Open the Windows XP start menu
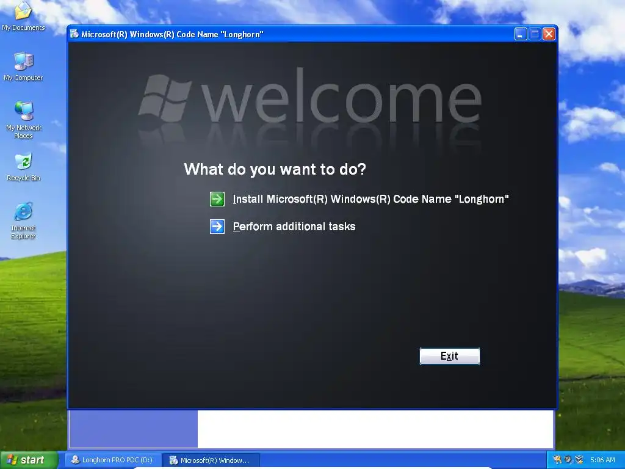The width and height of the screenshot is (625, 469). (29, 460)
